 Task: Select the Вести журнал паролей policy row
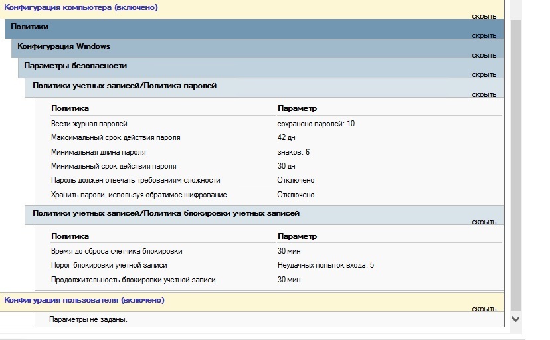point(89,124)
